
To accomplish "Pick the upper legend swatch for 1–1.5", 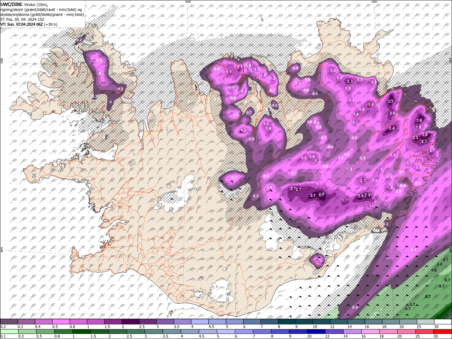I will [x=95, y=322].
